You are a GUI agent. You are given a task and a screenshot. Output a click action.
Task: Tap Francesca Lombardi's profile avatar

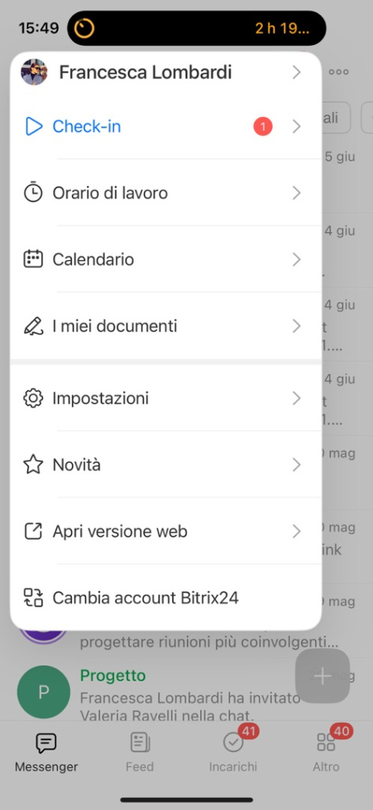[x=34, y=72]
